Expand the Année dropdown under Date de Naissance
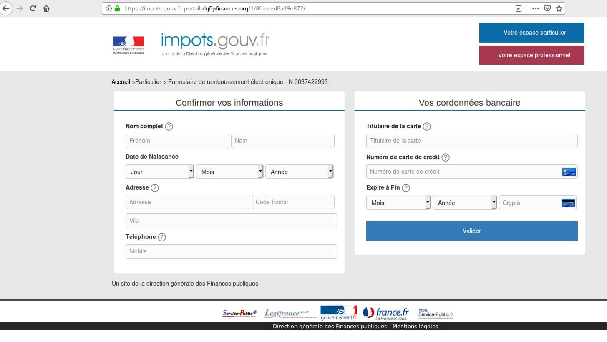The height and width of the screenshot is (342, 607). [299, 172]
